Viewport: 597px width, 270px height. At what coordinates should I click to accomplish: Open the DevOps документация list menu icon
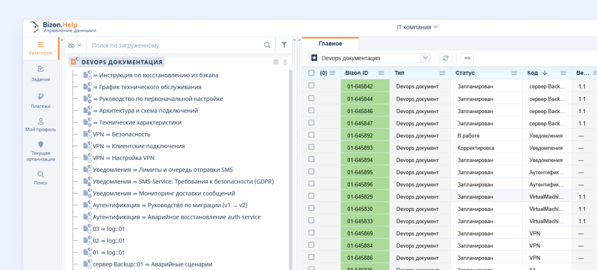[x=276, y=62]
